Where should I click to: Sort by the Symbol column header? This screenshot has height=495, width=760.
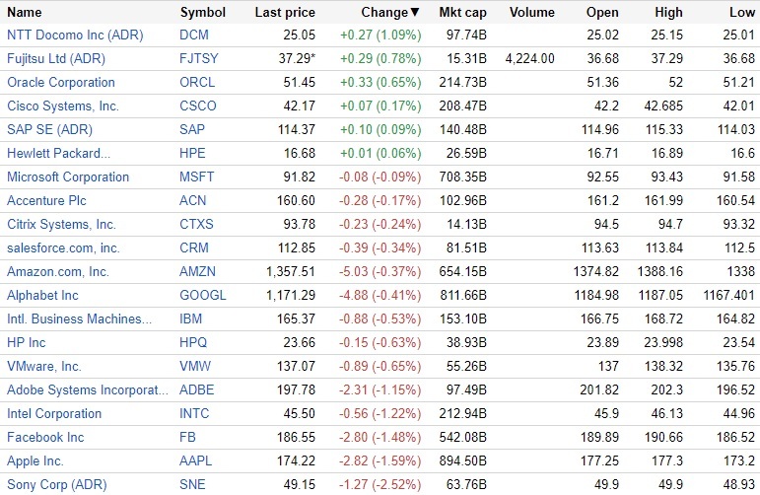(202, 13)
